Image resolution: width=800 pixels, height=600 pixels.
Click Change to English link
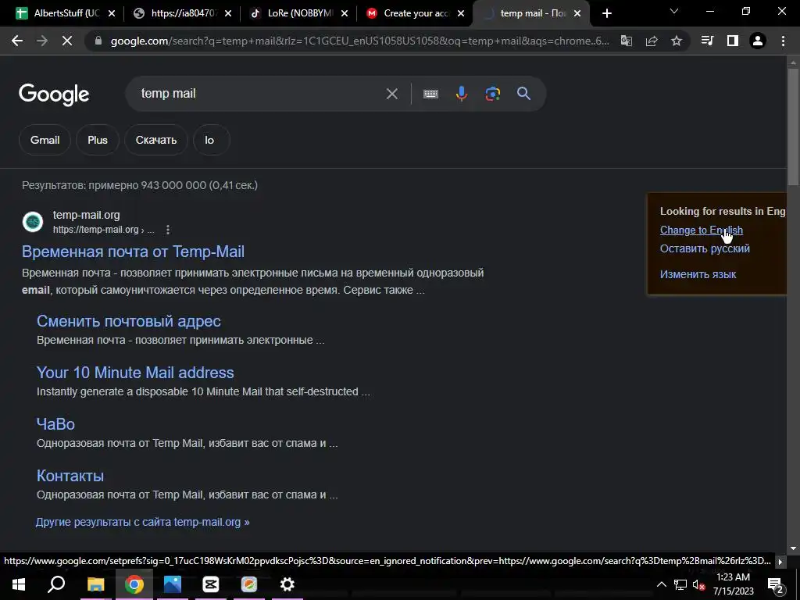point(702,230)
